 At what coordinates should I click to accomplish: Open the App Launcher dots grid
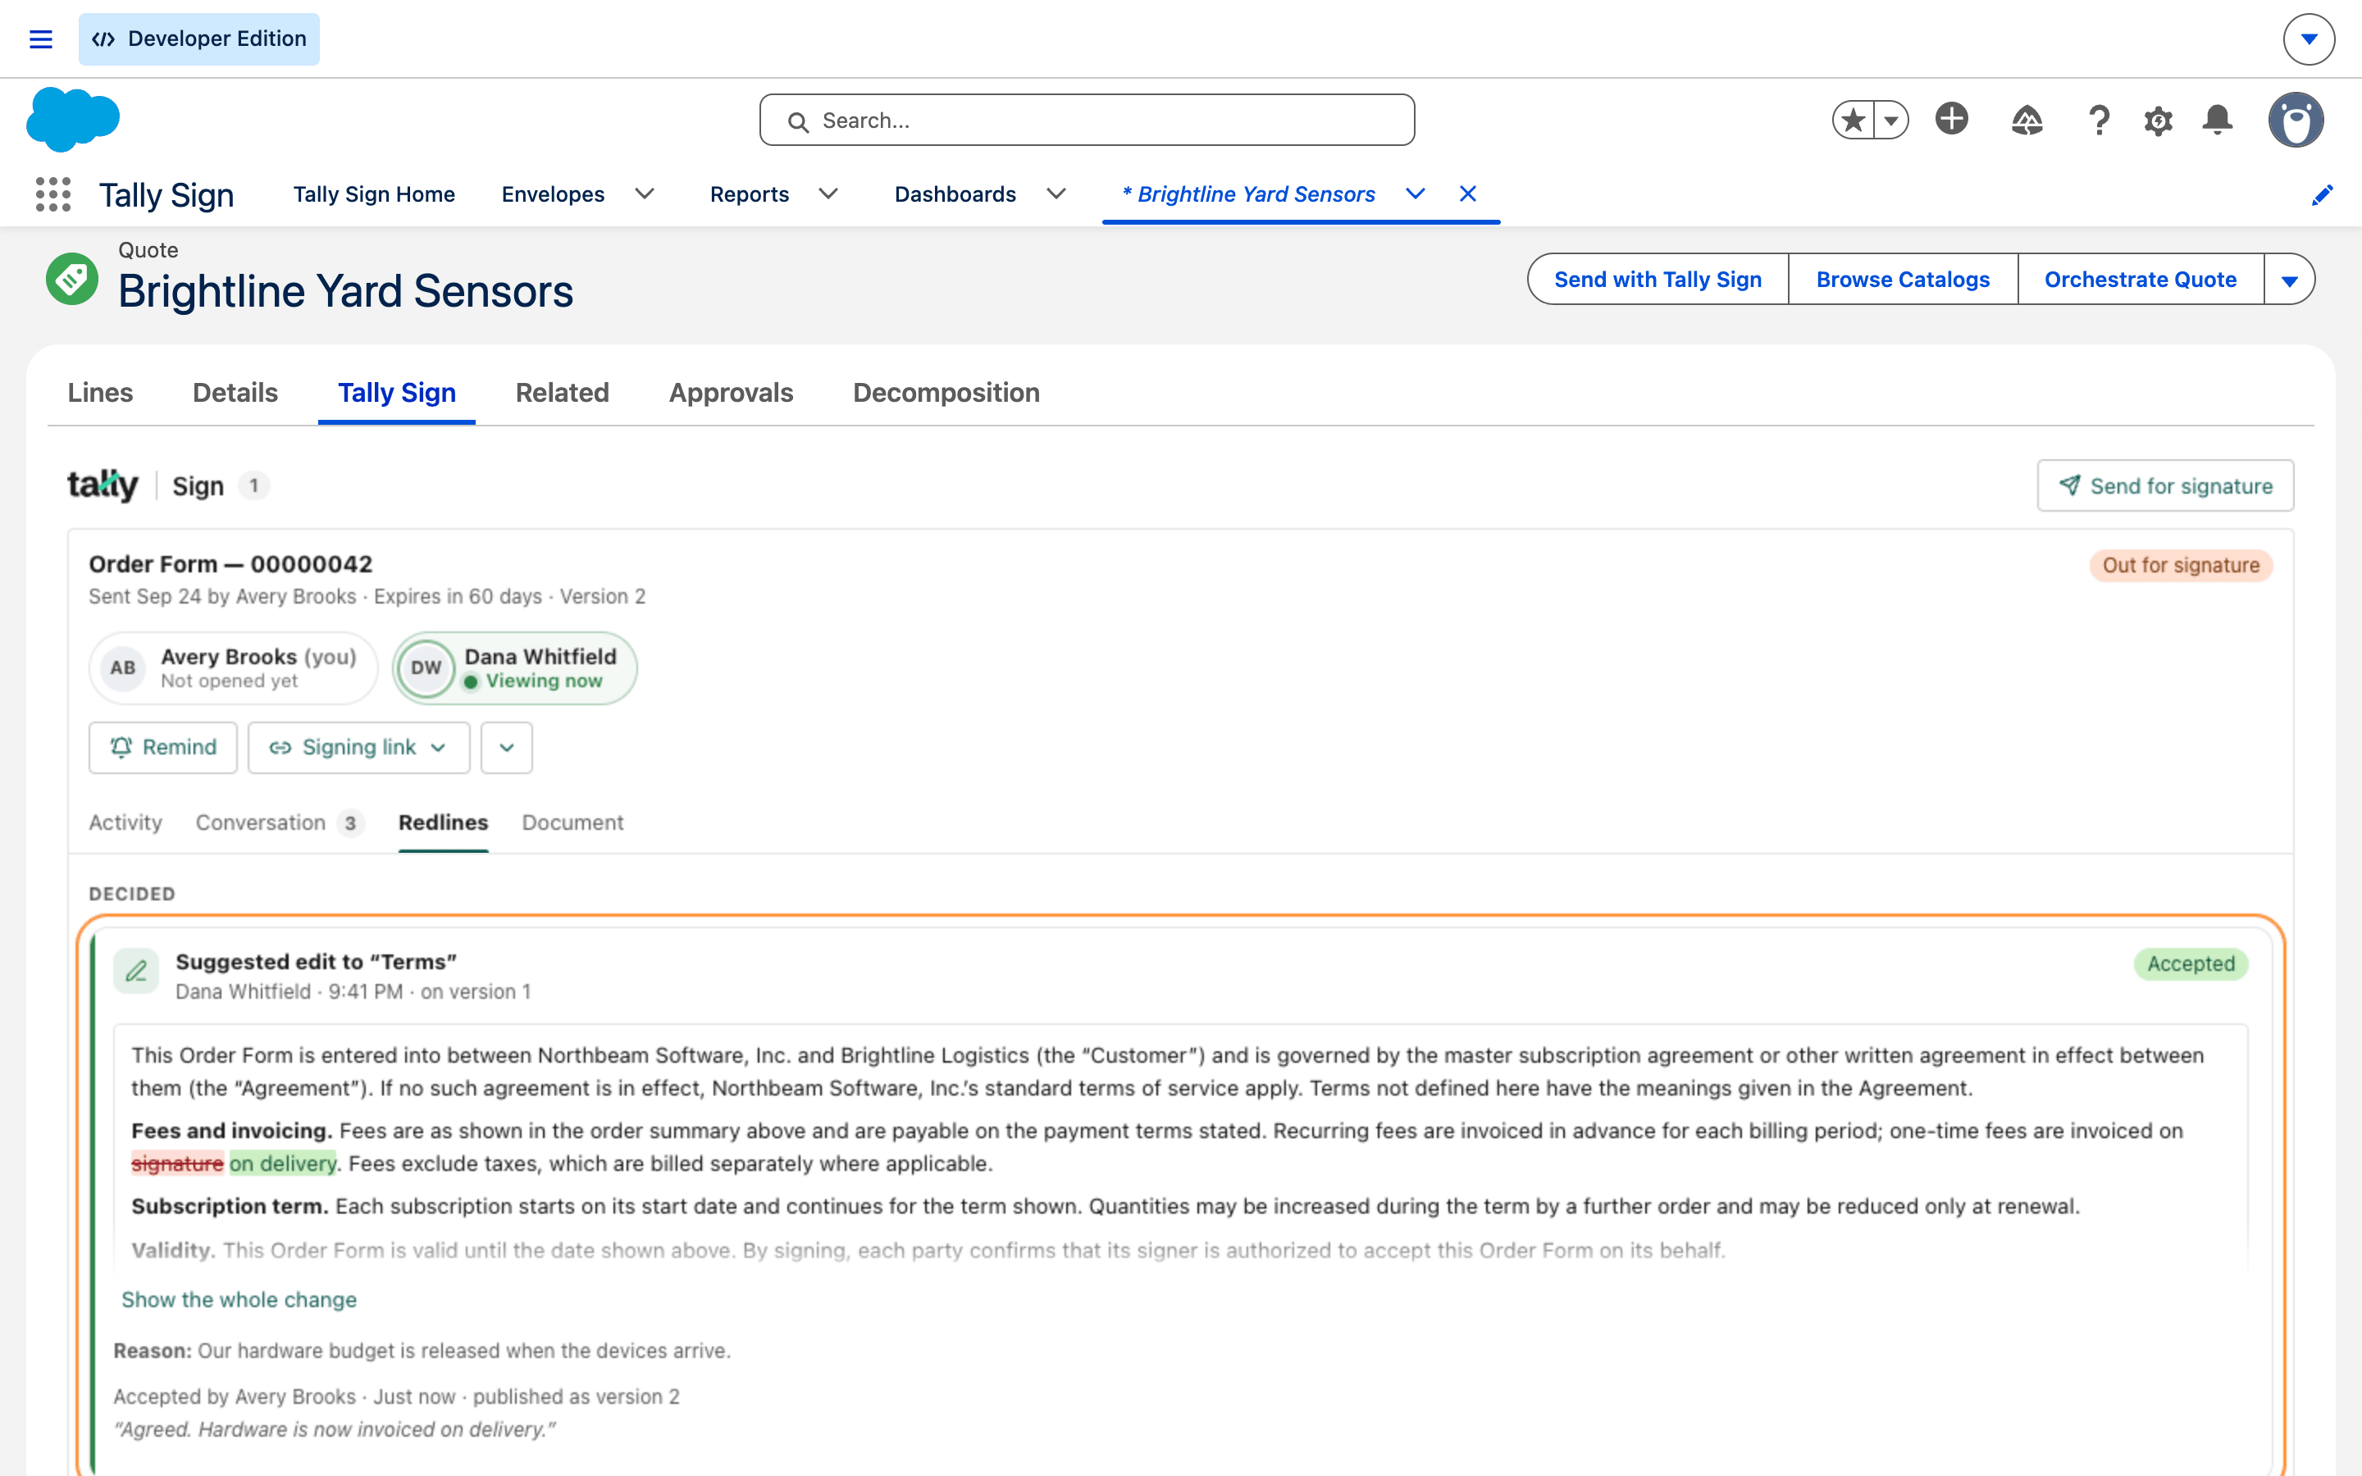coord(53,194)
